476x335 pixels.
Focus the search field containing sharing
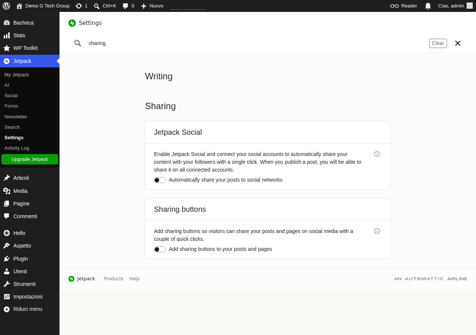[x=257, y=43]
